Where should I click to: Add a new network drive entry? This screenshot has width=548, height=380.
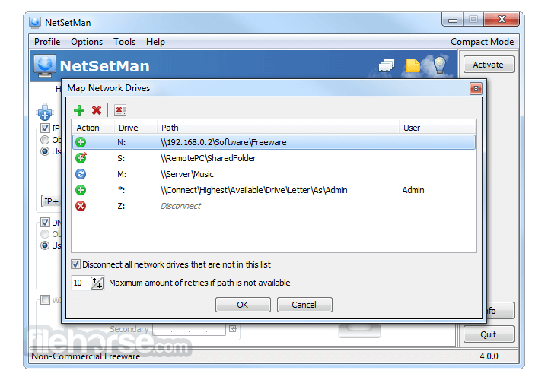click(x=79, y=110)
